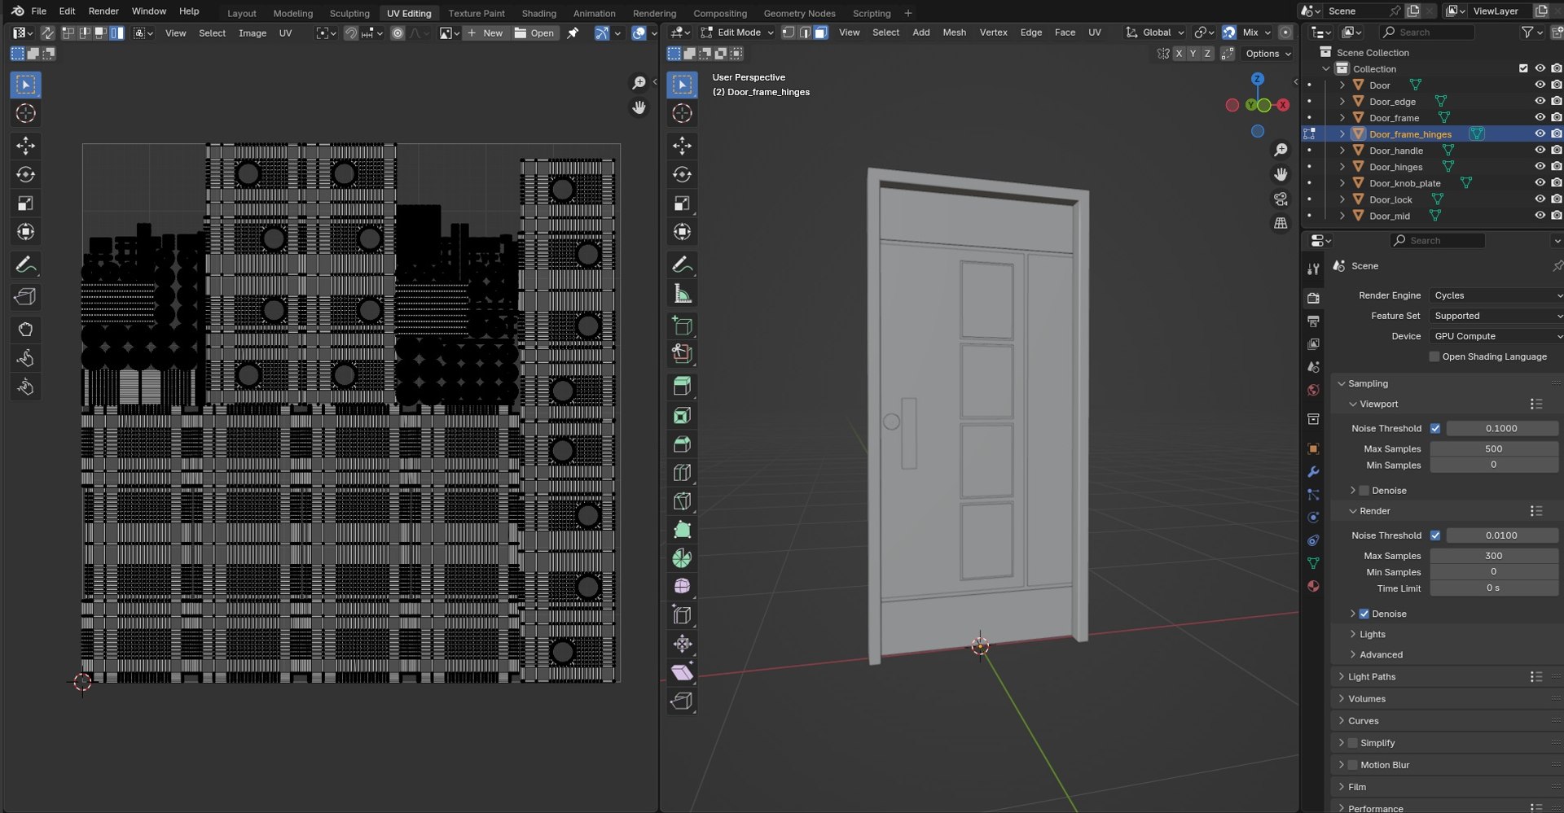This screenshot has width=1564, height=813.
Task: Switch viewport perspective/orthographic grid icon
Action: coord(1281,223)
